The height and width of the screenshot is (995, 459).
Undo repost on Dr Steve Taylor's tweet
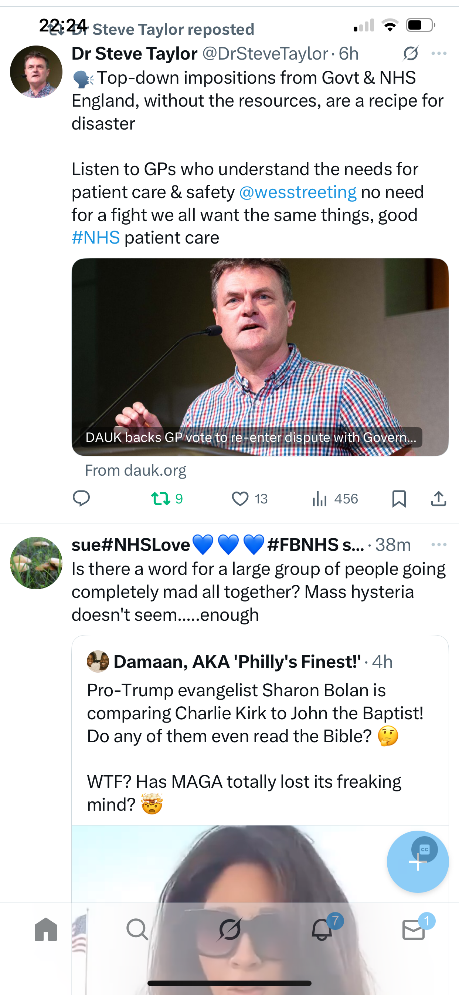(161, 498)
